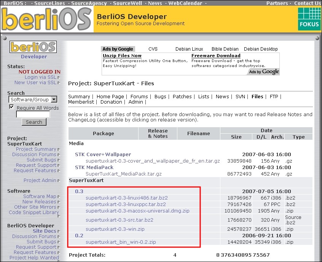Open Project Help Wanted link
This screenshot has height=262, width=322.
(x=34, y=258)
